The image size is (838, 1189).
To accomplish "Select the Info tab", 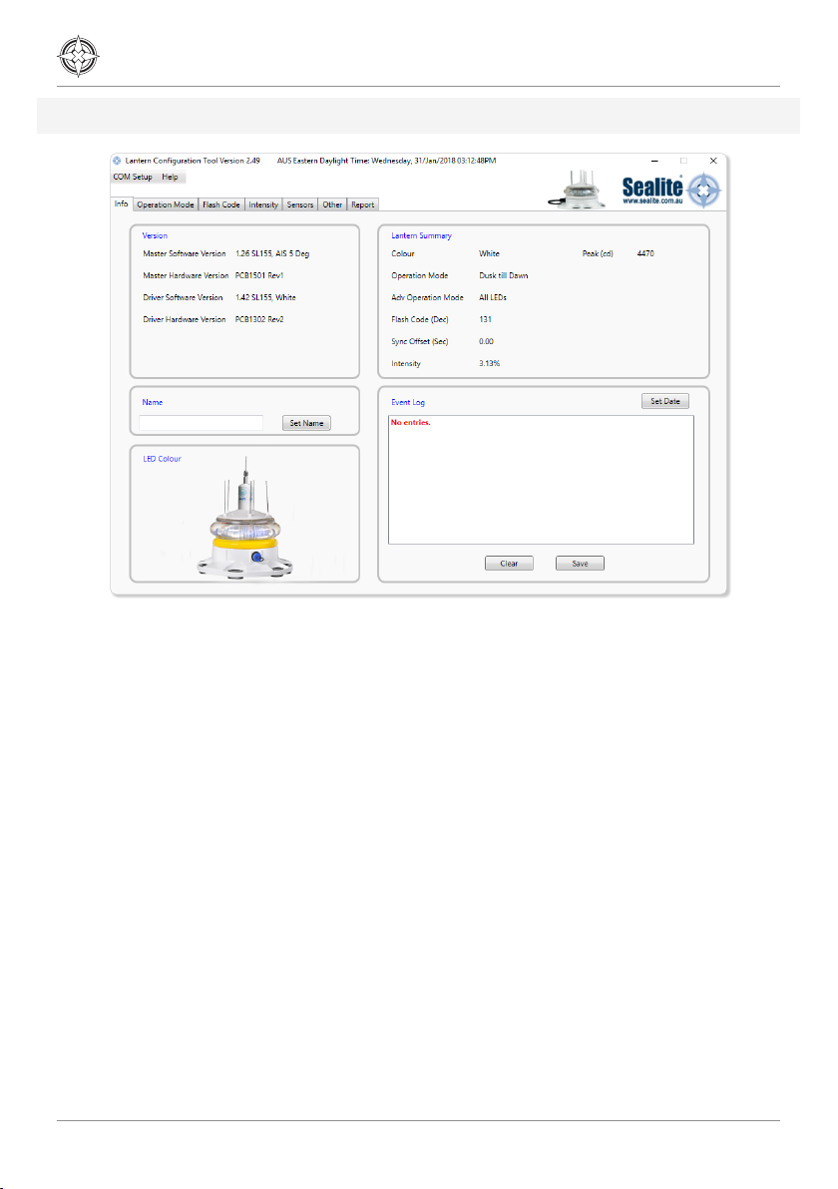I will pyautogui.click(x=122, y=203).
